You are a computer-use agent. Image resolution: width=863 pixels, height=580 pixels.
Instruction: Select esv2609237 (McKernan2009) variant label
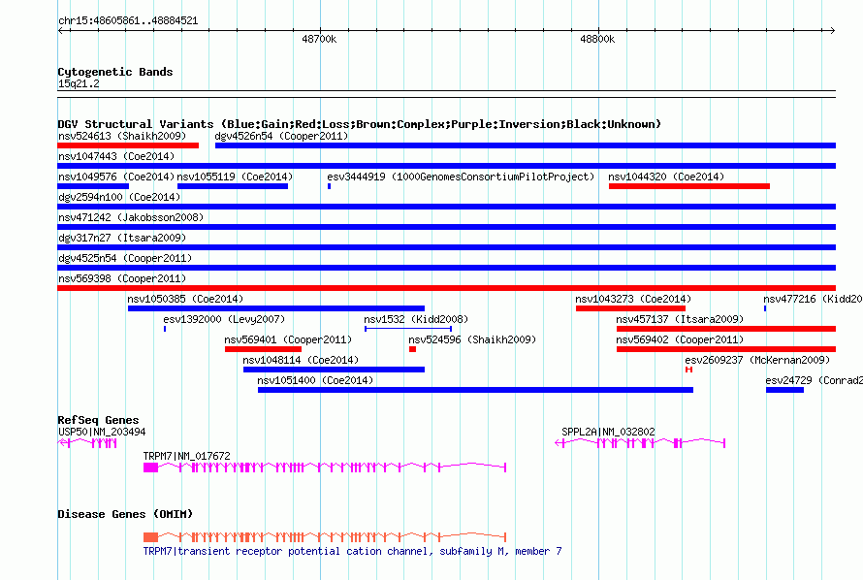pyautogui.click(x=757, y=360)
